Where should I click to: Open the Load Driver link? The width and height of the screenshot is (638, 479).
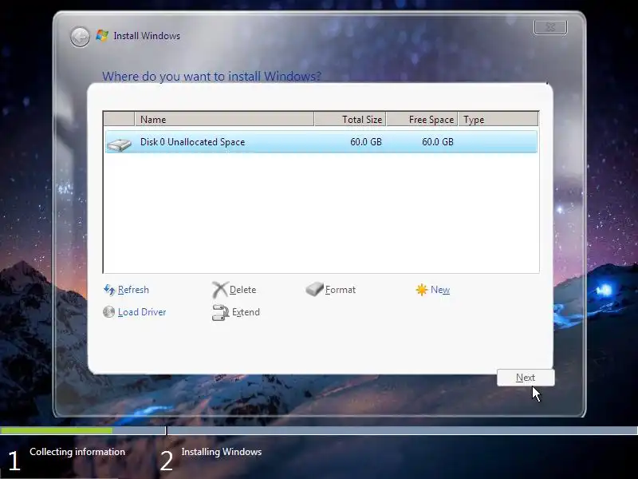tap(142, 312)
